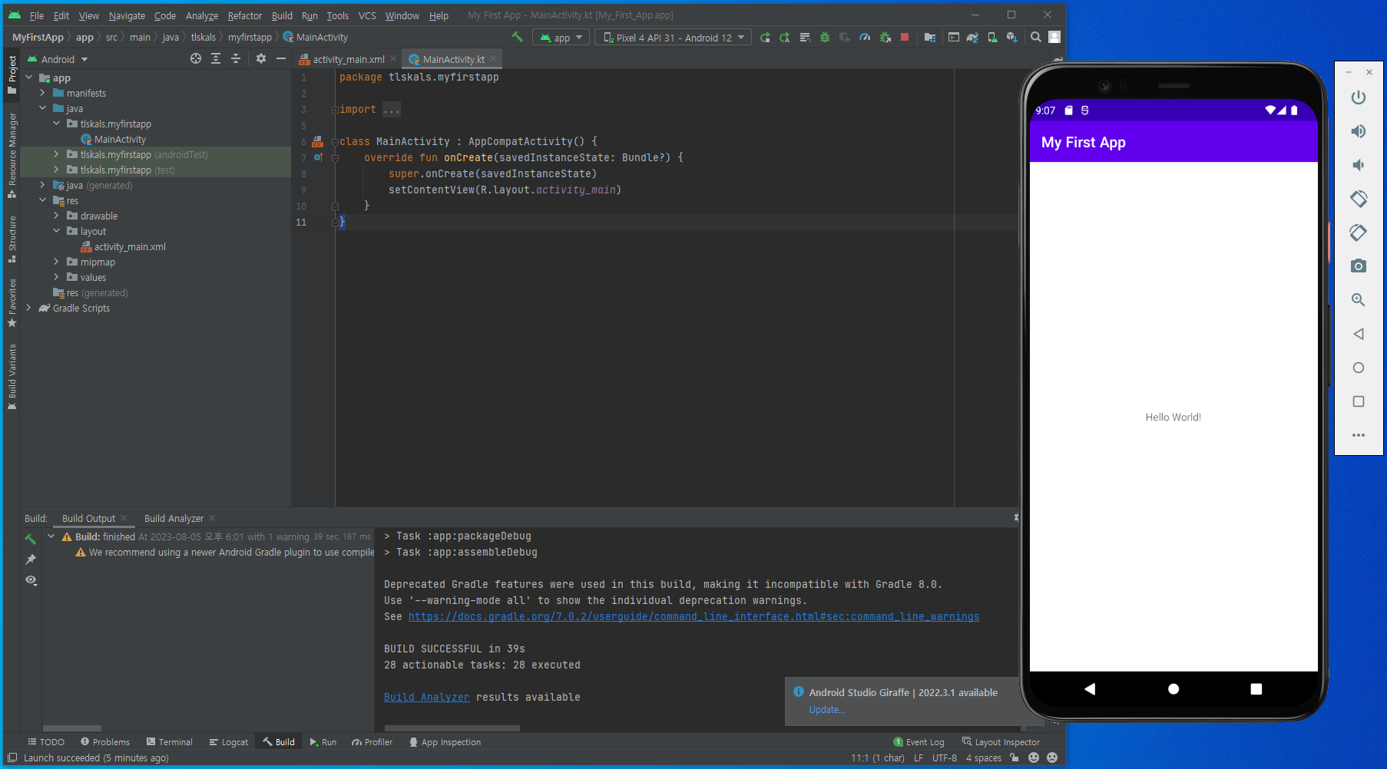Viewport: 1387px width, 769px height.
Task: Click the green Debug app bug icon
Action: coord(825,37)
